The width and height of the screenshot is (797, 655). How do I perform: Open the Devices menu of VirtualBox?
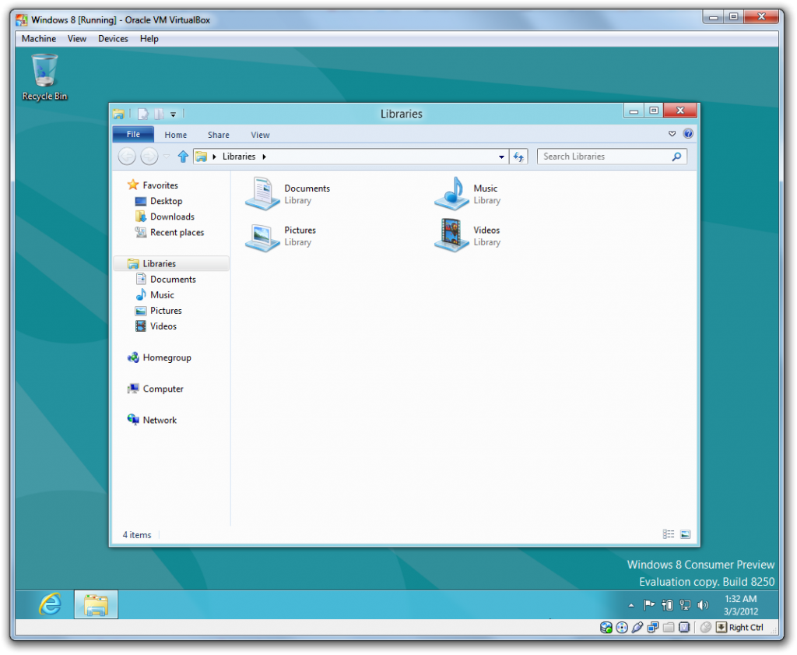(x=113, y=38)
